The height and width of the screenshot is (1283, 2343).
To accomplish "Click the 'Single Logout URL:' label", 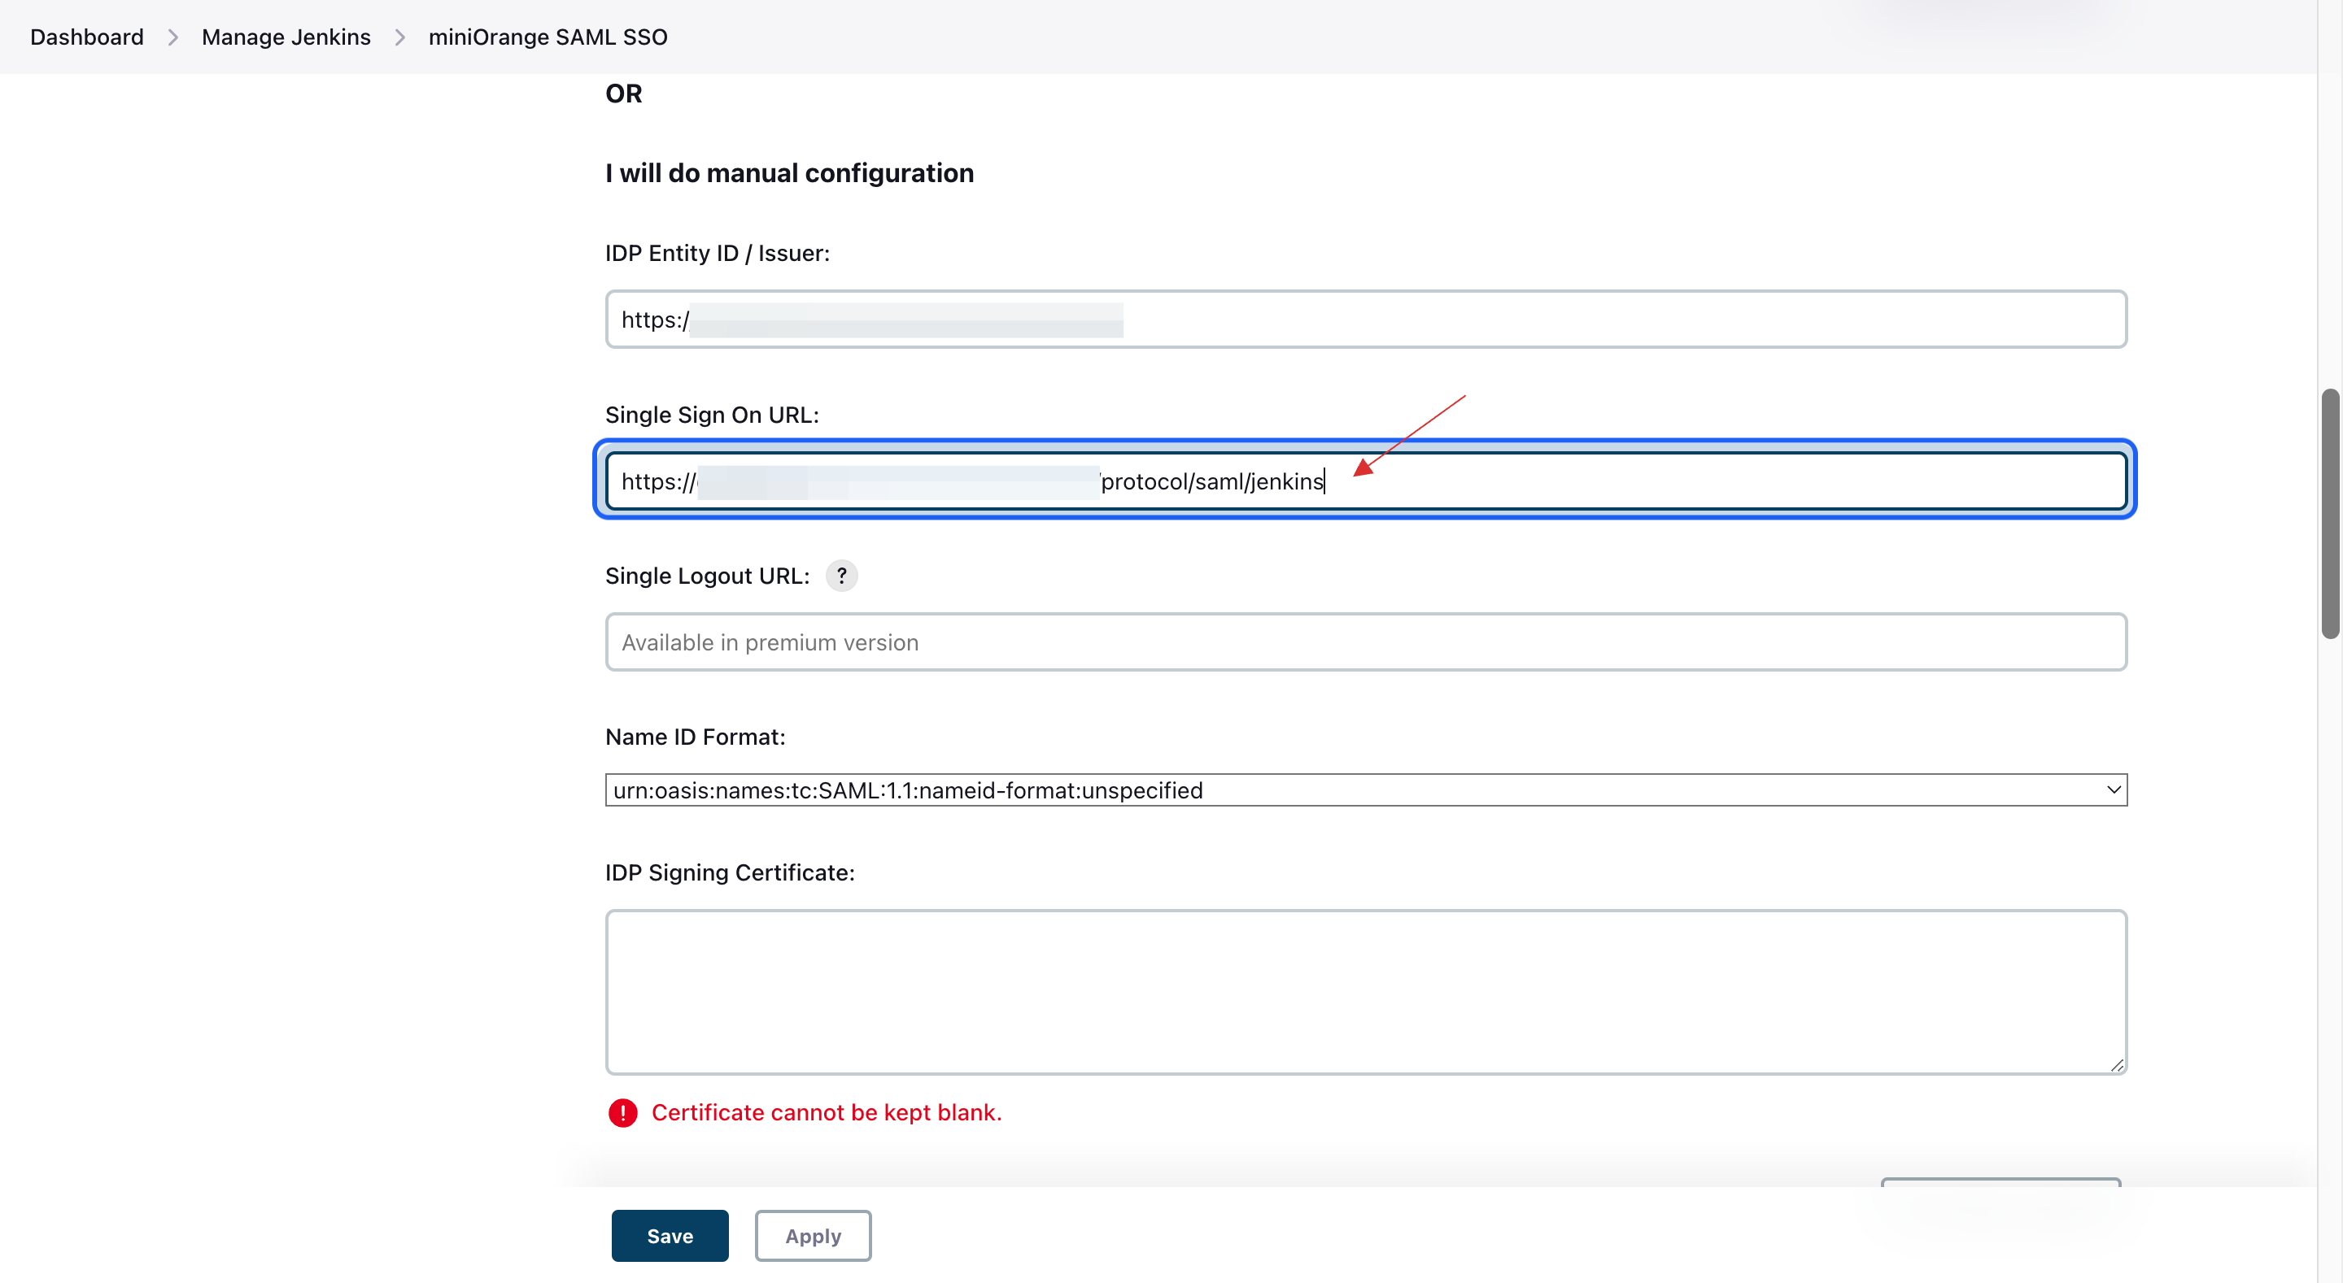I will coord(707,576).
